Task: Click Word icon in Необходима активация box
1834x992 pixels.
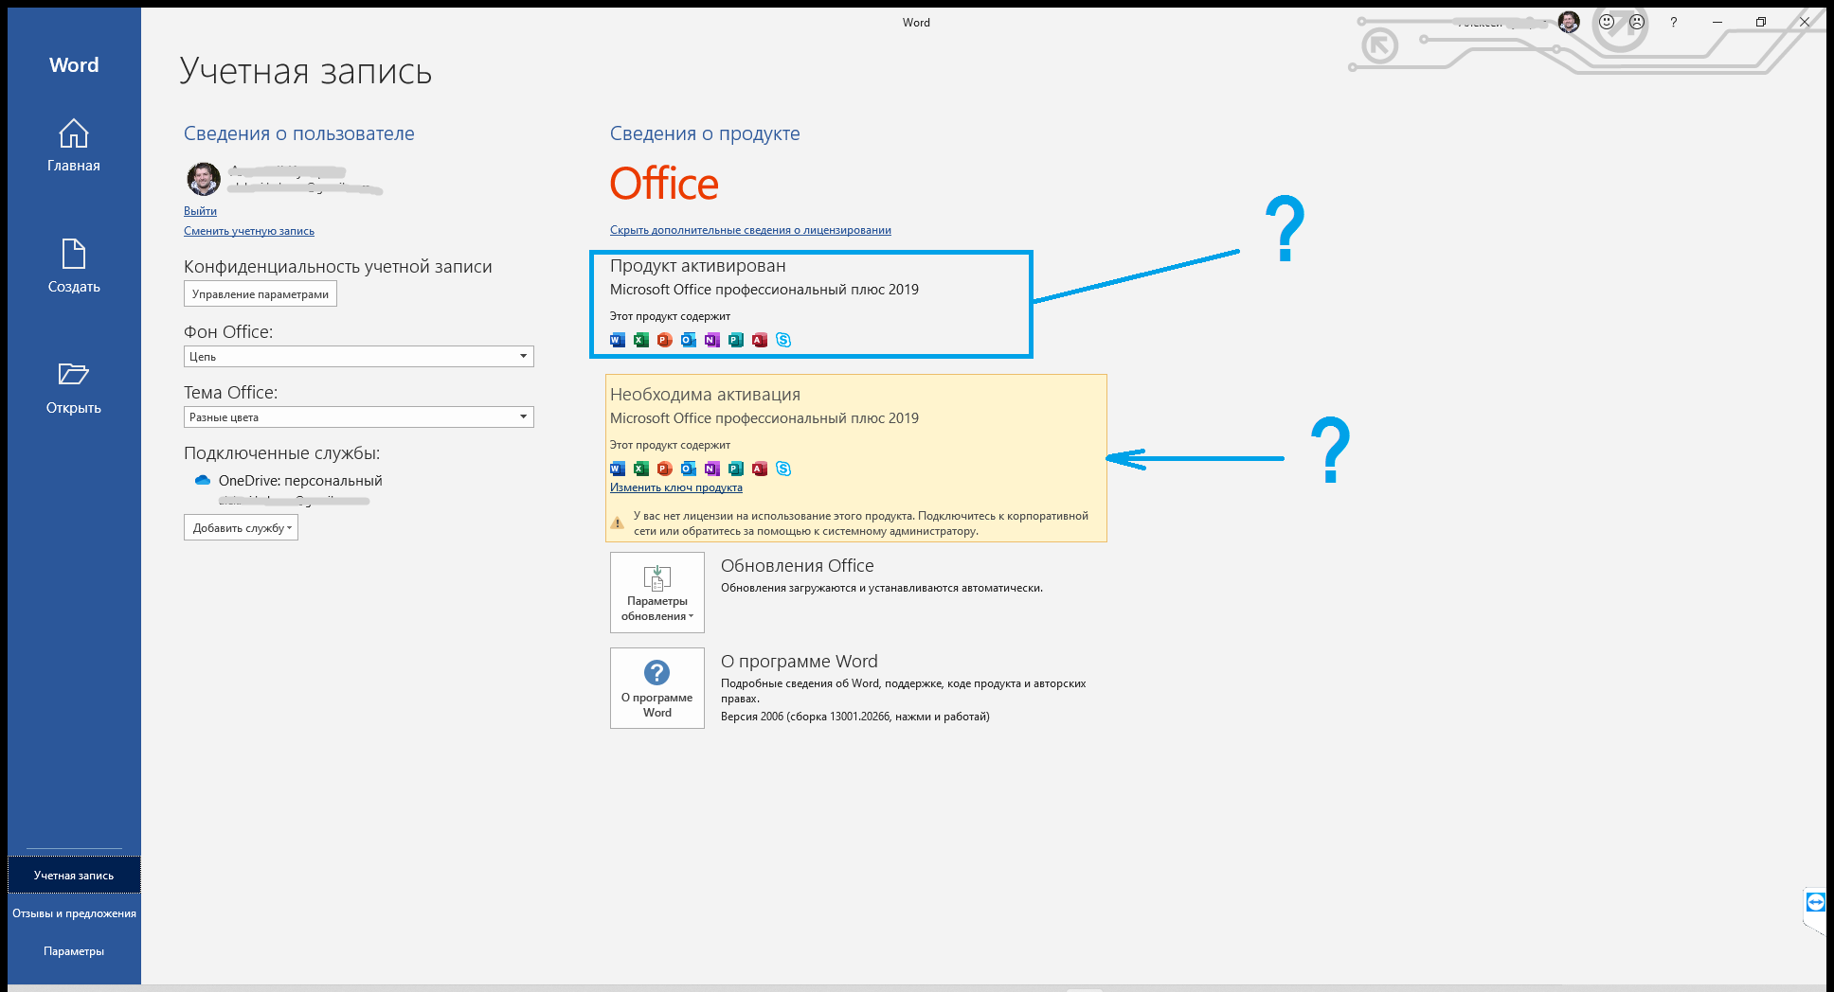Action: coord(618,469)
